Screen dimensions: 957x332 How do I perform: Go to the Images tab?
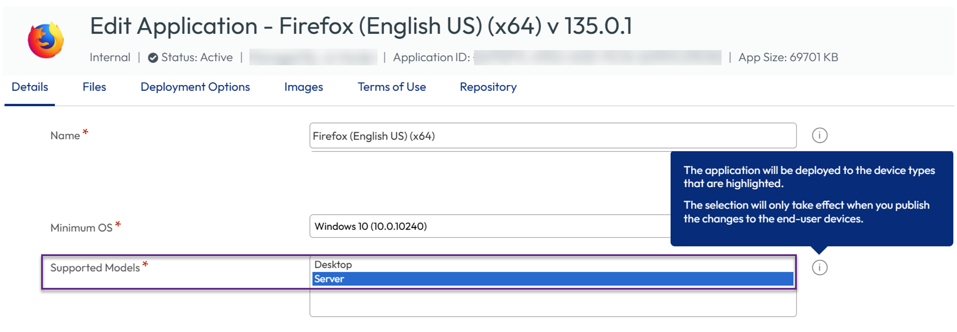[x=304, y=87]
